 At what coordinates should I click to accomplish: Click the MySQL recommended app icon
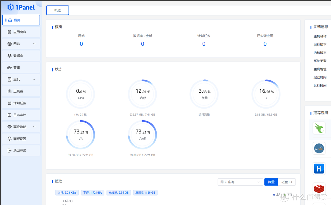point(319,149)
